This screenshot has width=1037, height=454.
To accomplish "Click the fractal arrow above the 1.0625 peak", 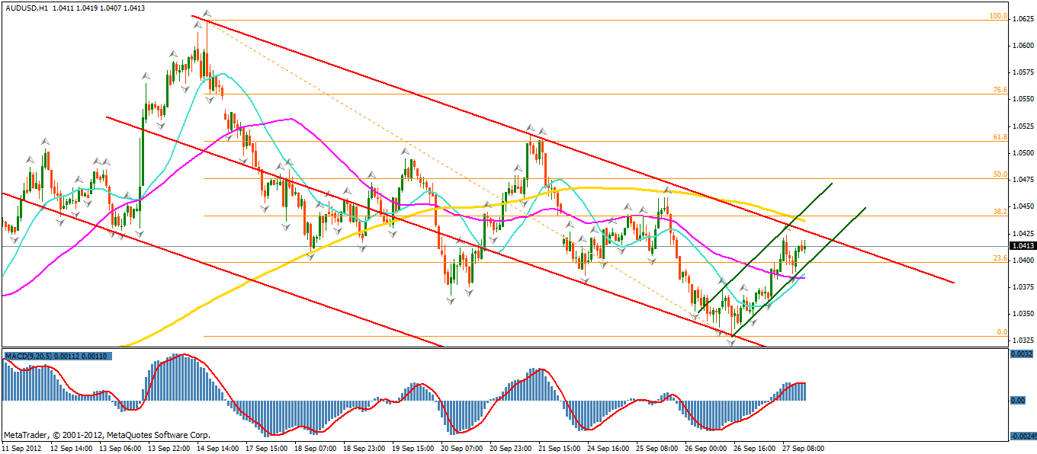I will pyautogui.click(x=207, y=14).
